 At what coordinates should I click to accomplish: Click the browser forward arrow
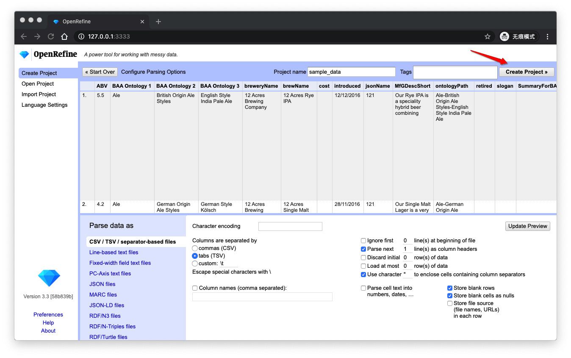tap(37, 36)
